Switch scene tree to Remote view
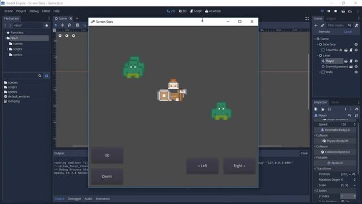The width and height of the screenshot is (362, 204). pos(324,32)
